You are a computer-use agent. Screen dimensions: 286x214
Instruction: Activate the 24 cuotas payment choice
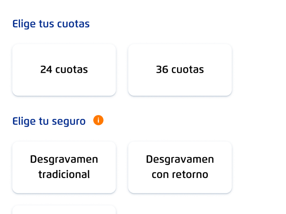pyautogui.click(x=64, y=70)
